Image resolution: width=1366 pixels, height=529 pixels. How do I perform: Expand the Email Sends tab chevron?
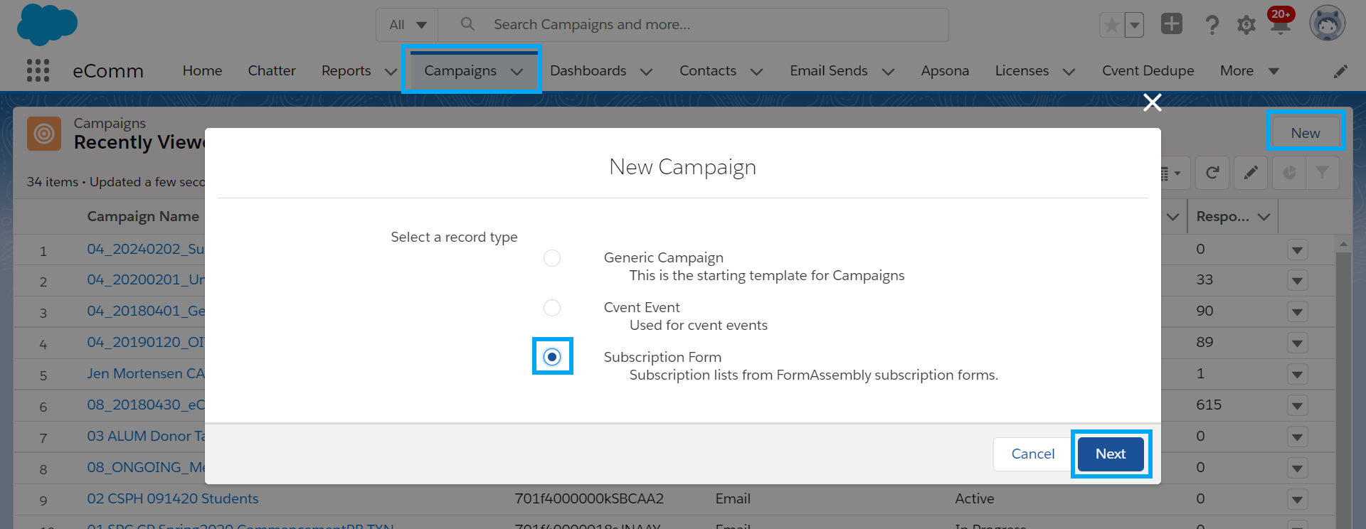888,71
